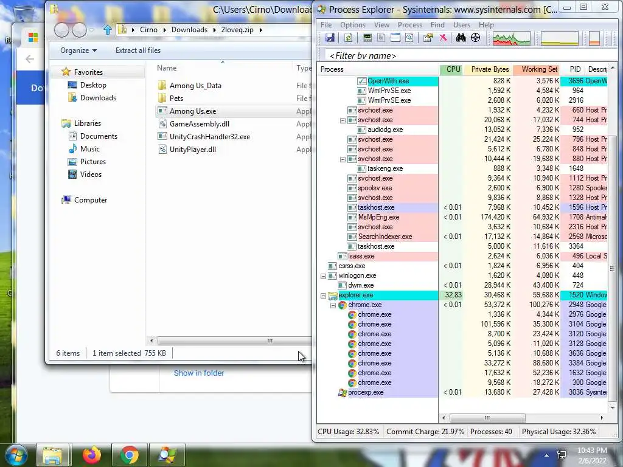Expand the arrow after Downloads in address bar
623x467 pixels.
pyautogui.click(x=215, y=30)
